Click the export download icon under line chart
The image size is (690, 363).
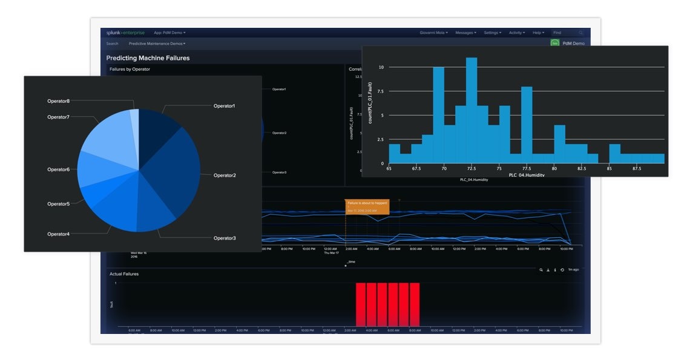click(548, 269)
